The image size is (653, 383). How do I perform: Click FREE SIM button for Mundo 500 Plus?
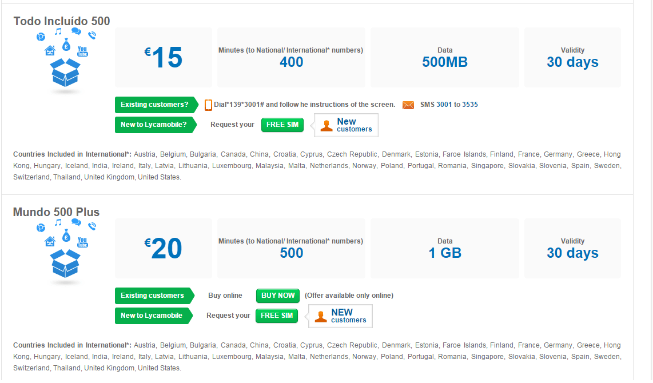tap(277, 316)
